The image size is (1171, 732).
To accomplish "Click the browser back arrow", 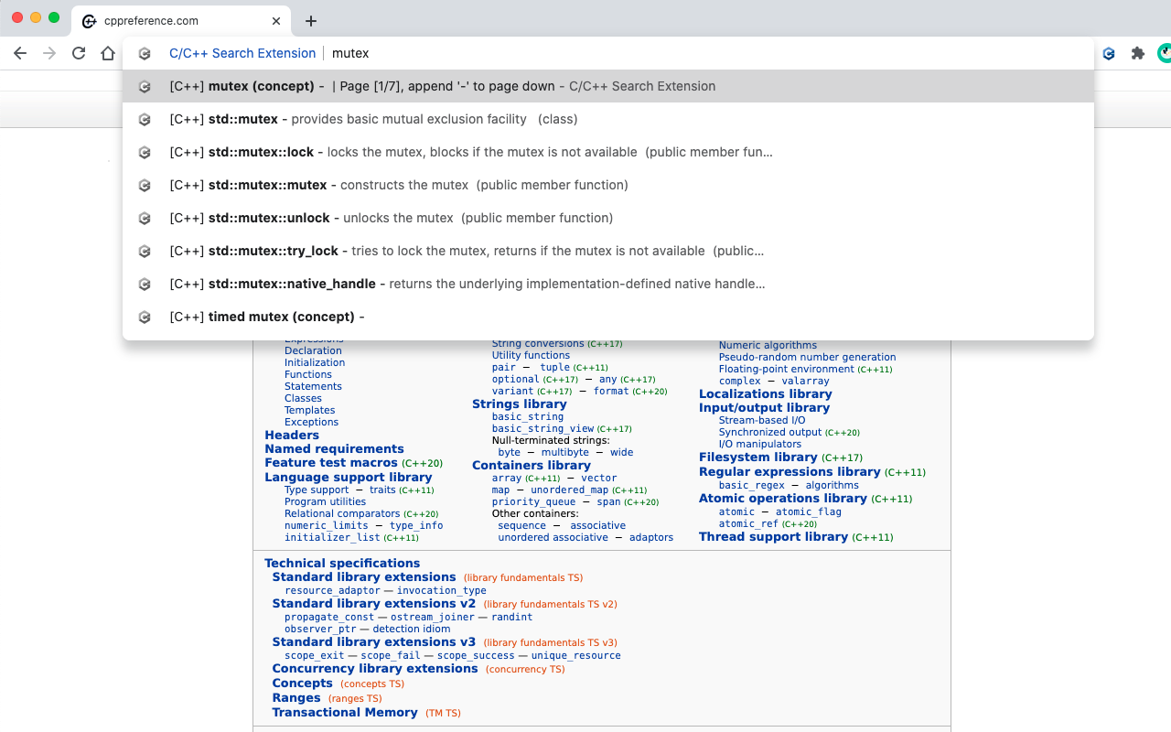I will tap(20, 53).
